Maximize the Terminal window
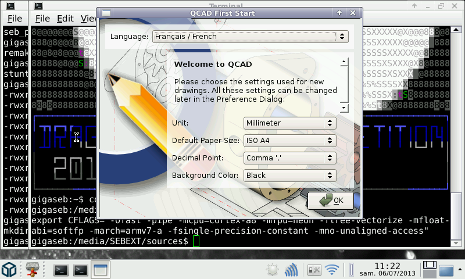Viewport: 465px width, 279px height. point(441,6)
